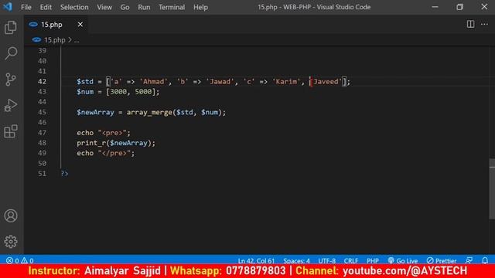Viewport: 495px width, 278px height.
Task: Click the feedback icon in status bar
Action: click(x=469, y=261)
